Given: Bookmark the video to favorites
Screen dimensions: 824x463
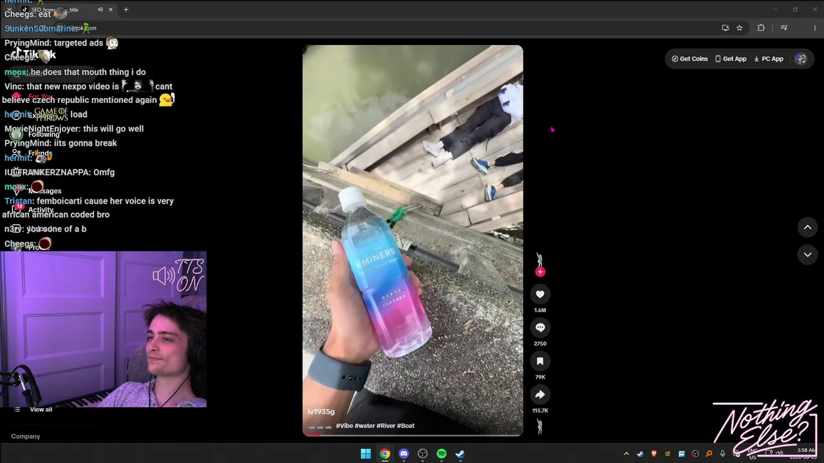Looking at the screenshot, I should (x=540, y=361).
